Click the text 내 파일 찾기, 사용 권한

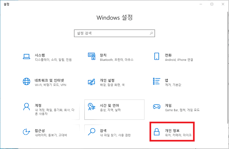[x=115, y=135]
